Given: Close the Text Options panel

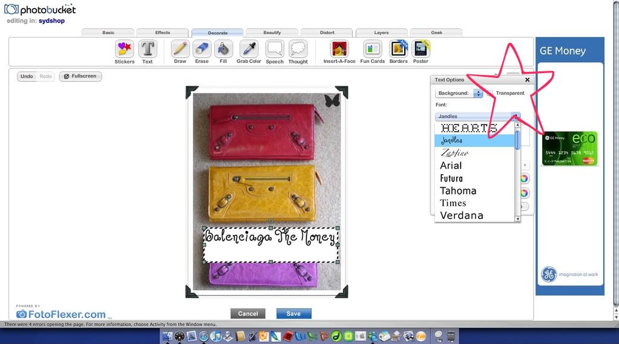Looking at the screenshot, I should tap(528, 80).
